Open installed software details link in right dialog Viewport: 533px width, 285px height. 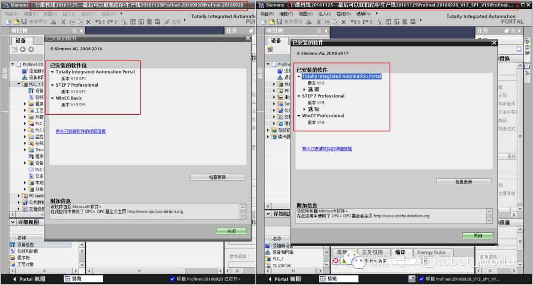coord(327,149)
